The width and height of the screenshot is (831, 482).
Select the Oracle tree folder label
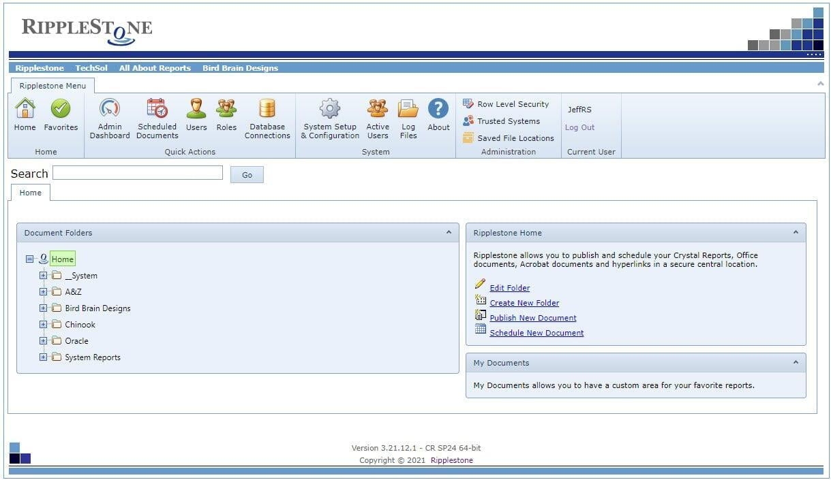click(76, 340)
